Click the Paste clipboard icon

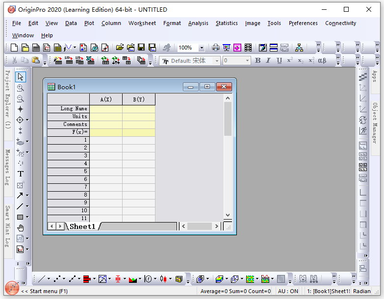pyautogui.click(x=36, y=60)
